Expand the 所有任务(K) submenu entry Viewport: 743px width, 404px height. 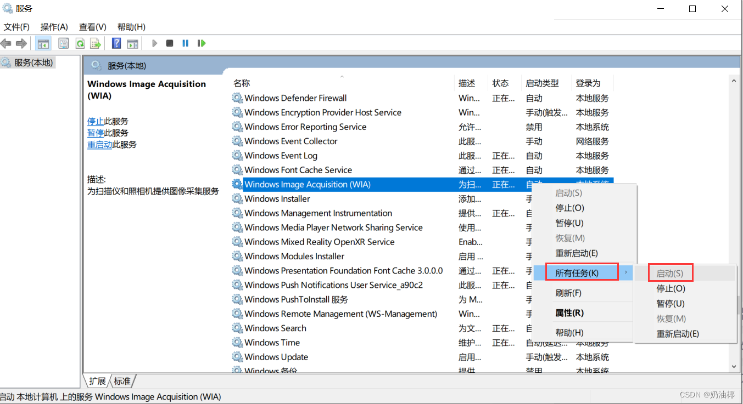point(583,272)
